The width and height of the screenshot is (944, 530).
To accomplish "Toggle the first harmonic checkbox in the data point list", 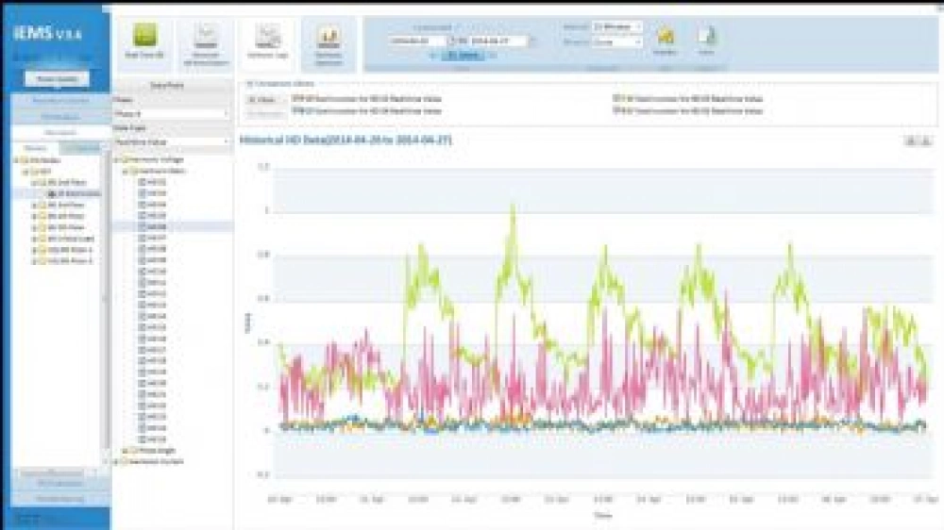I will click(x=143, y=181).
